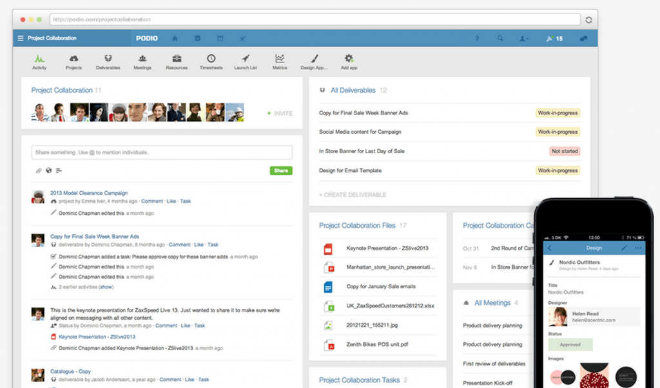Viewport: 660px width, 388px height.
Task: Open All Meetings heading
Action: click(492, 303)
